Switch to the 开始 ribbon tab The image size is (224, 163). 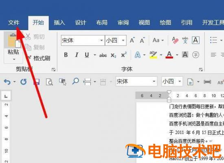[x=38, y=22]
